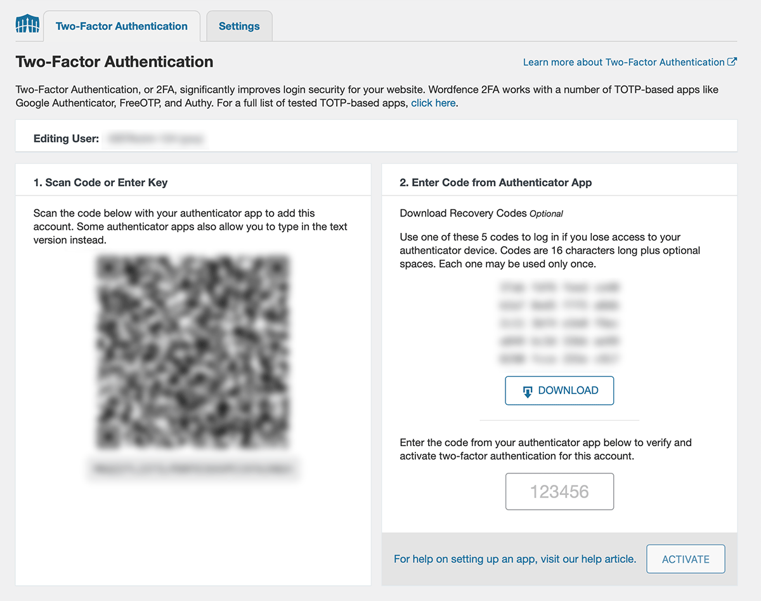Click the "Download Recovery Codes" label text

463,213
